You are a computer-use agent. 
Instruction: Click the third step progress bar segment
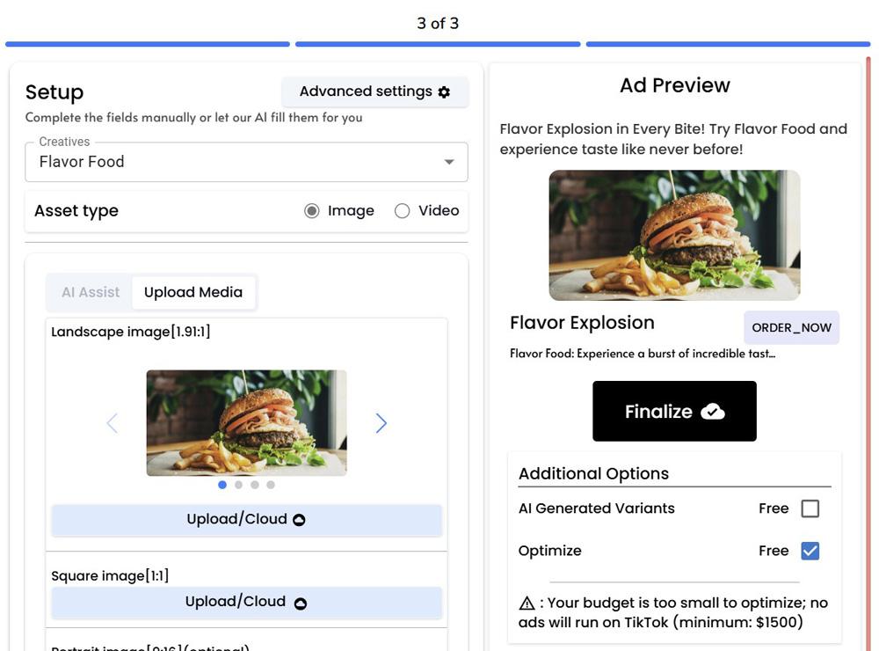pos(728,44)
